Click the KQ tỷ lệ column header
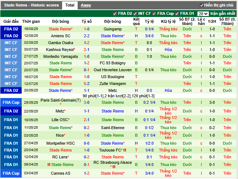The image size is (238, 179). point(168,21)
